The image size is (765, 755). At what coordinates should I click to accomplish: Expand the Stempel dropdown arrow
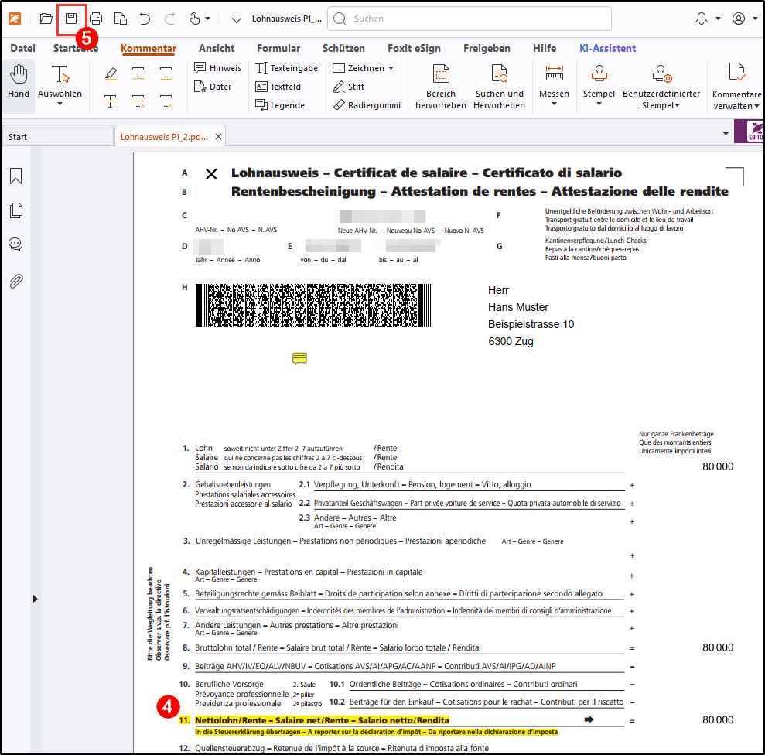tap(599, 104)
